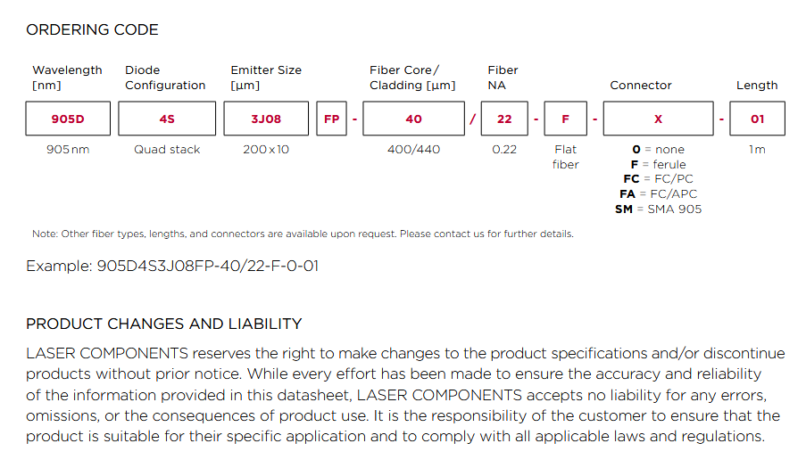Click the length box showing 01
Image resolution: width=806 pixels, height=468 pixels.
point(757,119)
